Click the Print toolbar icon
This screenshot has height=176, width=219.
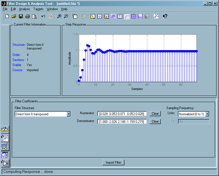point(28,16)
